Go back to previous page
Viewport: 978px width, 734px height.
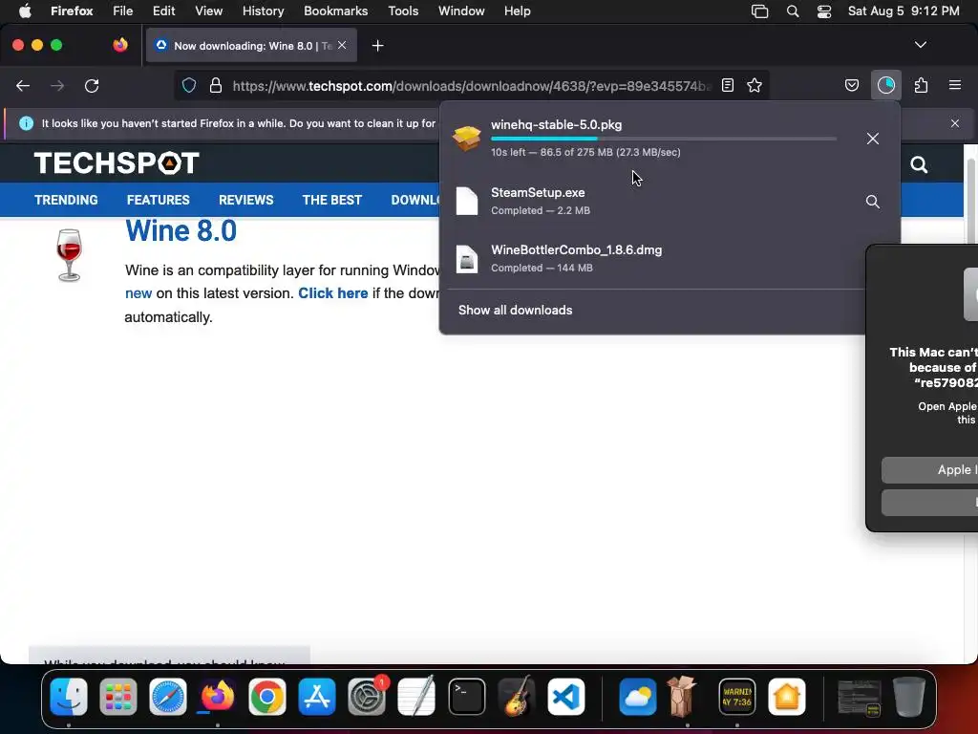(x=23, y=85)
